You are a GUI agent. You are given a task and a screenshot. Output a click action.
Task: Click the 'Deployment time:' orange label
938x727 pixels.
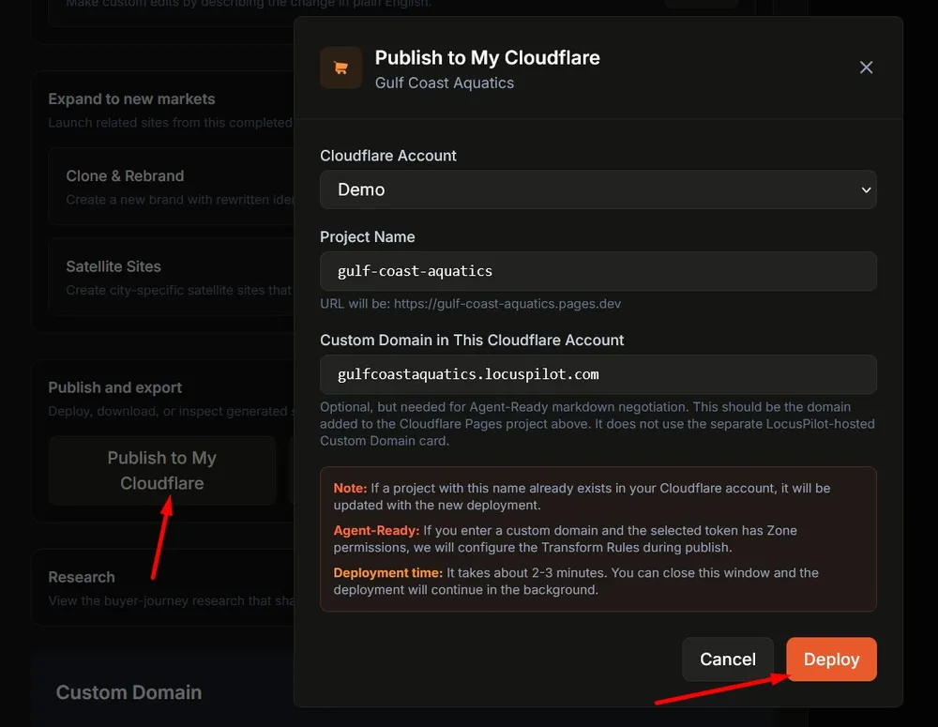click(x=387, y=572)
